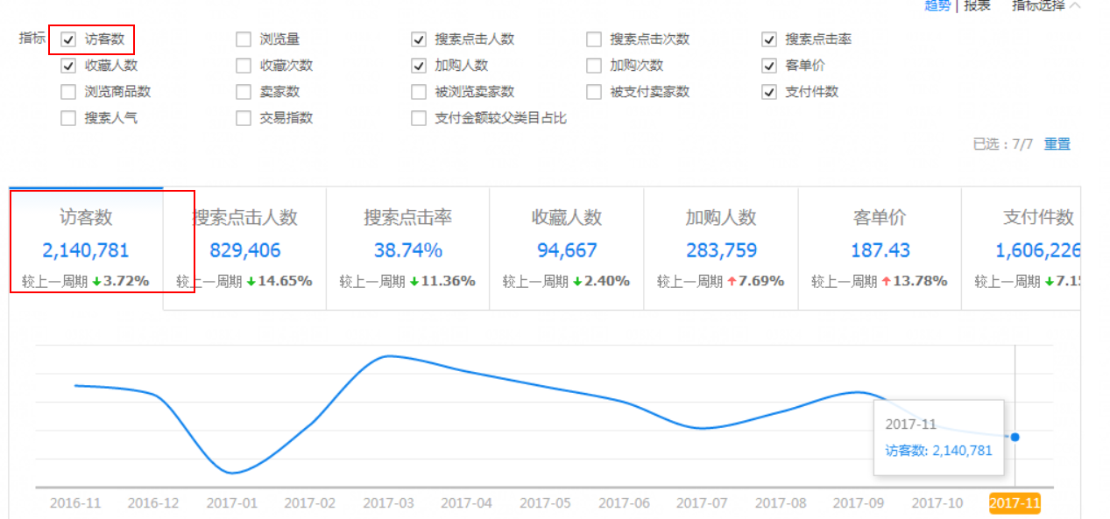Click the 2017-03 label on the x-axis

(x=388, y=503)
